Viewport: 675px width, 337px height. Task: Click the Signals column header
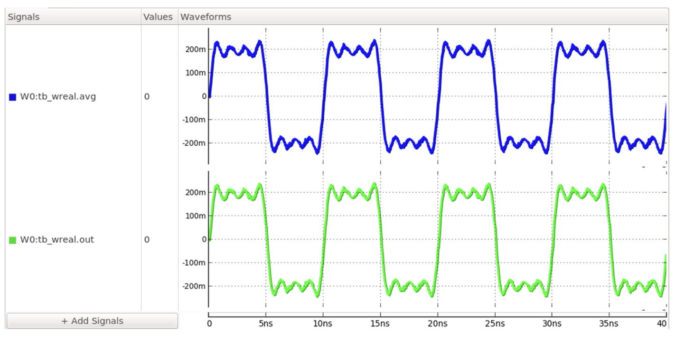(24, 17)
